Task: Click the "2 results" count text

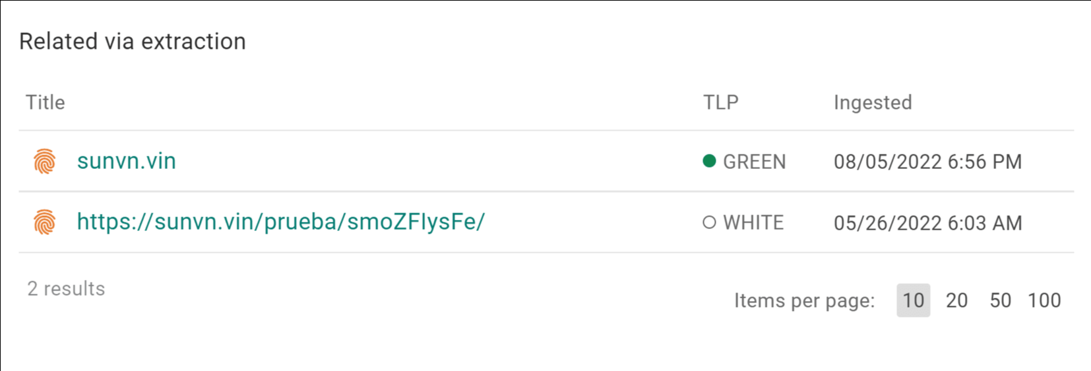Action: (x=66, y=288)
